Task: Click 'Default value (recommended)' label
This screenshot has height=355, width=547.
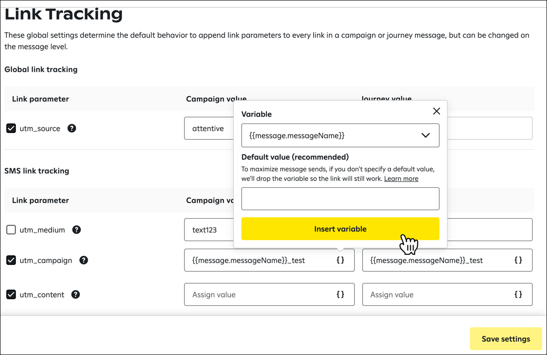Action: pyautogui.click(x=295, y=157)
